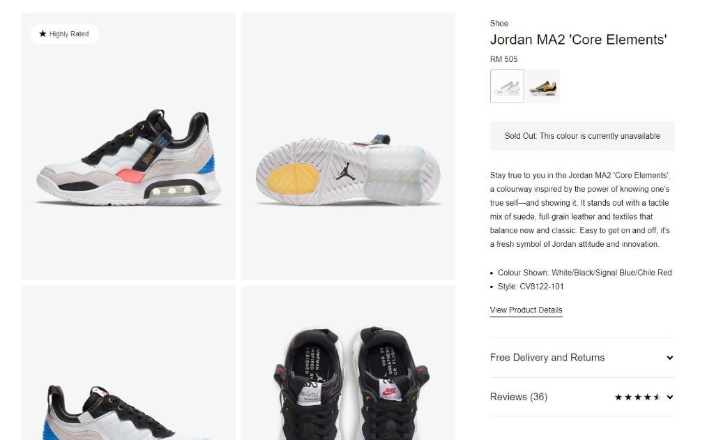Click the Highly Rated badge
The image size is (714, 440).
[x=64, y=34]
